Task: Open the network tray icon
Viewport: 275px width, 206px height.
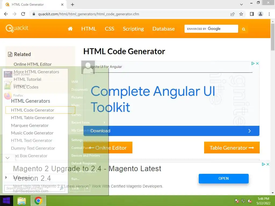Action: (243, 201)
